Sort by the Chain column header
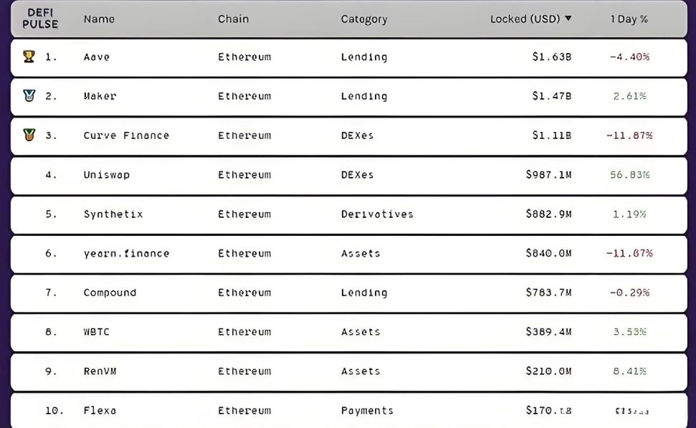Screen dimensions: 696x428 (234, 19)
